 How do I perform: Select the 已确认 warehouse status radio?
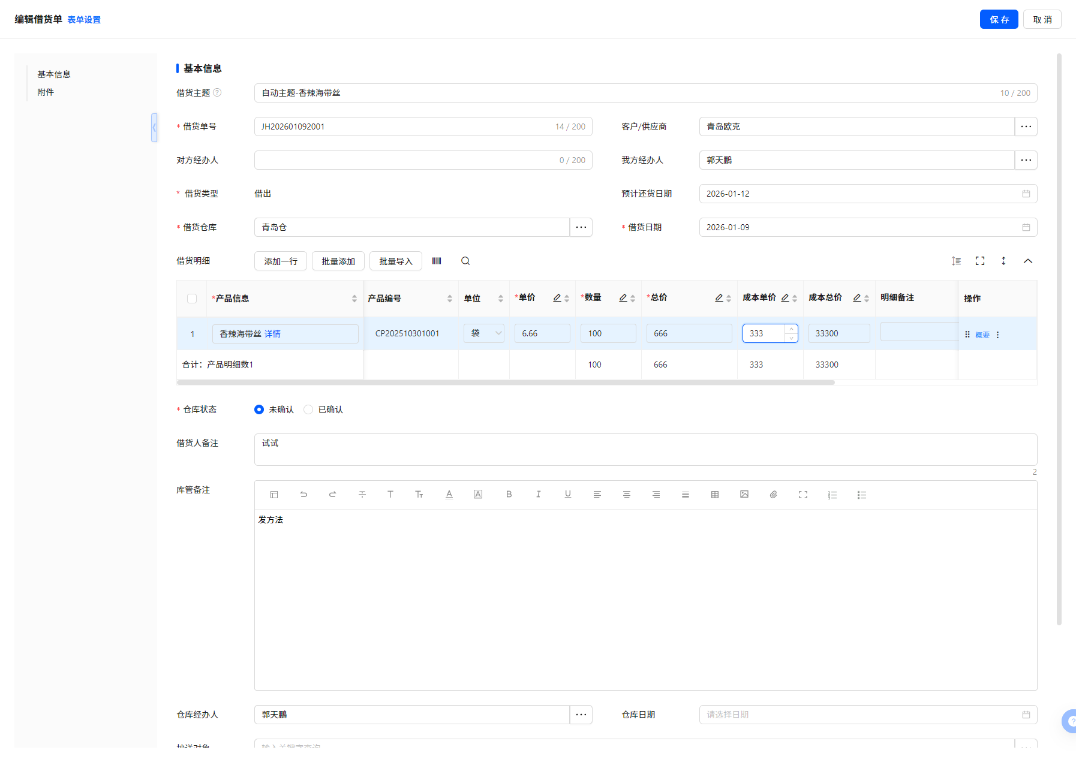click(x=308, y=409)
